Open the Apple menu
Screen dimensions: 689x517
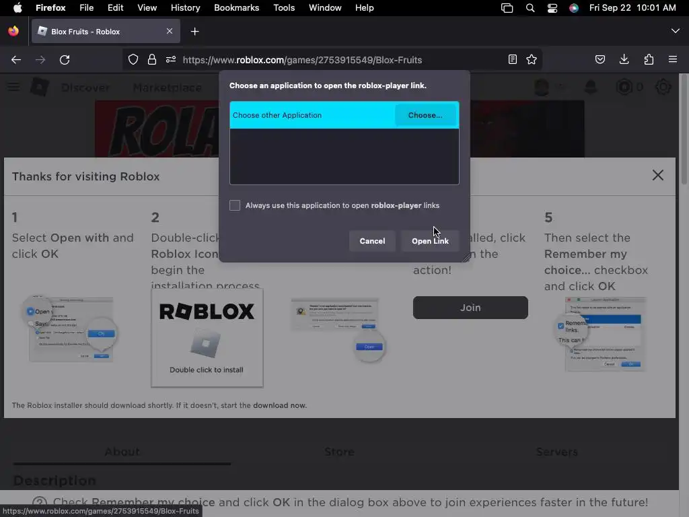[x=17, y=7]
